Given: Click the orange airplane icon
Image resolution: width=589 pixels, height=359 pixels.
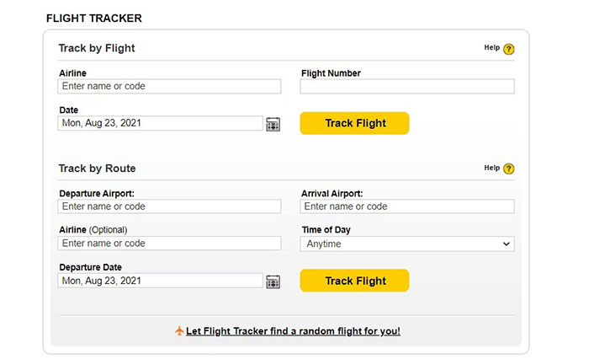Looking at the screenshot, I should 178,331.
